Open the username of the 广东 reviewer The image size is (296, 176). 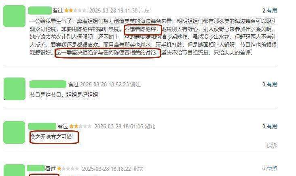40,10
